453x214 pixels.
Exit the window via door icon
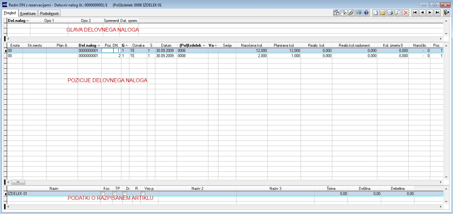point(447,13)
